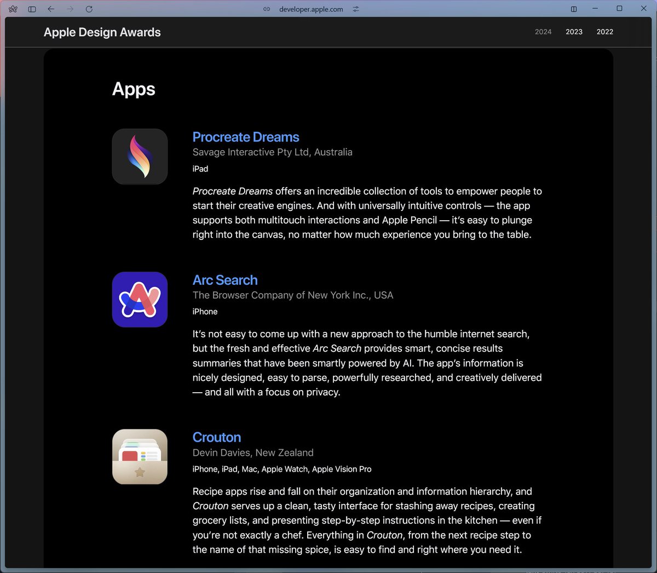This screenshot has width=657, height=573.
Task: Click the 'iPhone' platform label under Arc Search
Action: tap(205, 312)
